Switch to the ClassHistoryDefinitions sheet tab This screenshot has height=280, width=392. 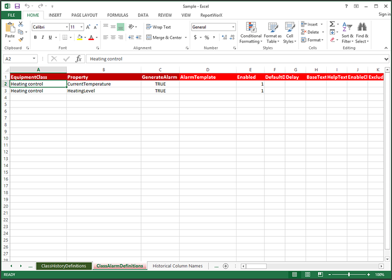coord(64,266)
